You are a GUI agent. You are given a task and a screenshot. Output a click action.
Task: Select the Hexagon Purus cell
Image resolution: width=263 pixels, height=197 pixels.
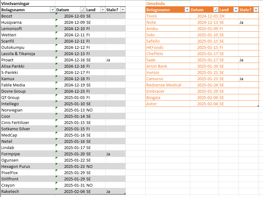pos(28,167)
